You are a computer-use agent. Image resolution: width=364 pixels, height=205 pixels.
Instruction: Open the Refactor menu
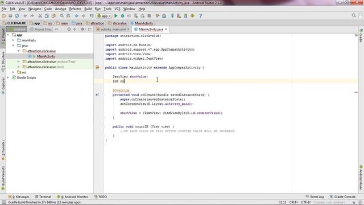(x=75, y=9)
